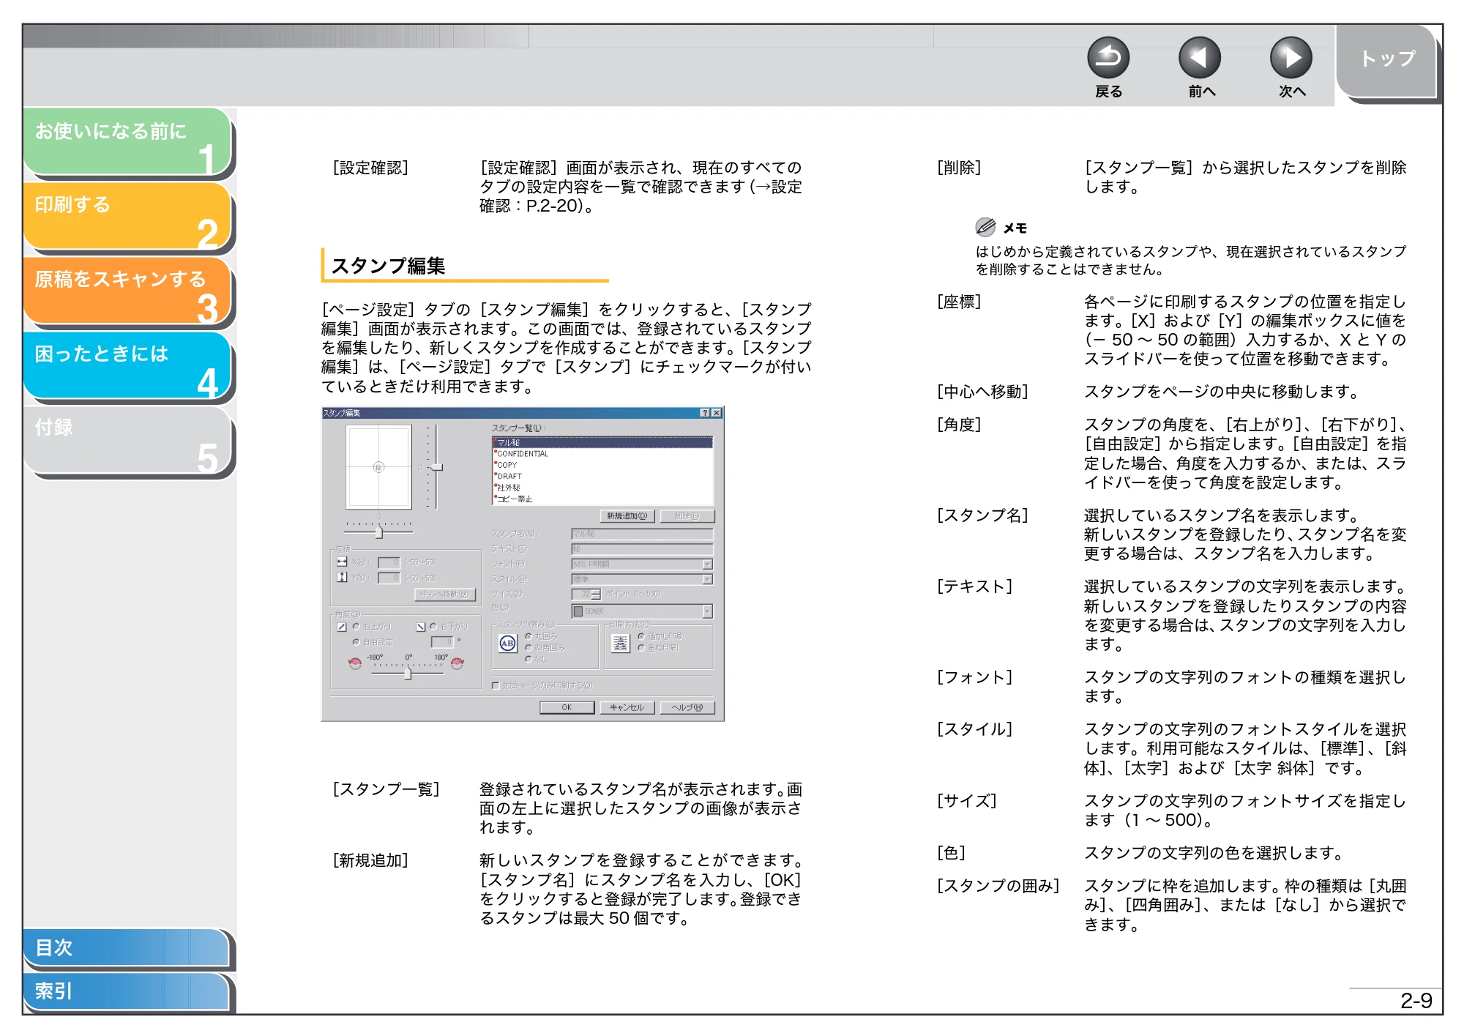Click the 右上がり diagonal line icon
Screen dimensions: 1464x1036
point(342,627)
